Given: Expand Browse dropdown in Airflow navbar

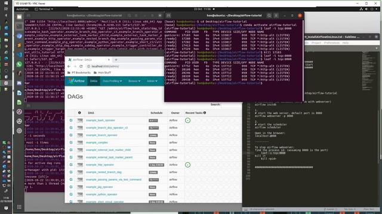Looking at the screenshot, I should pos(134,81).
